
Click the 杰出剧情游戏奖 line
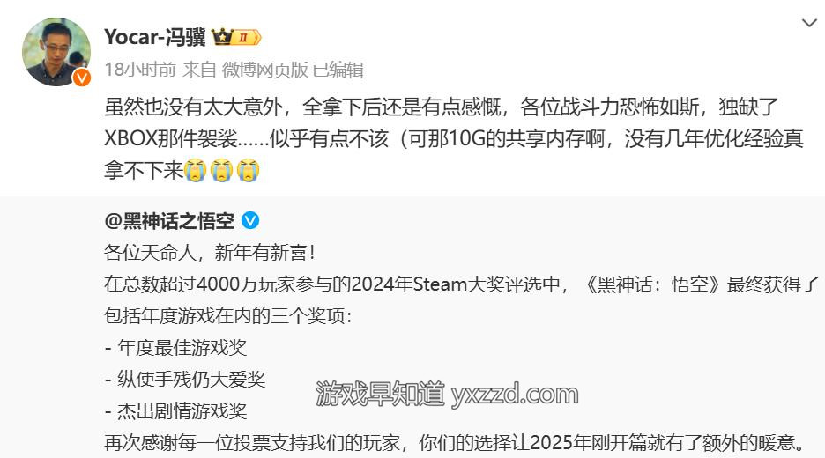[x=175, y=411]
